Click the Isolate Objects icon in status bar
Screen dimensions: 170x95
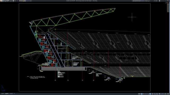click(x=164, y=94)
